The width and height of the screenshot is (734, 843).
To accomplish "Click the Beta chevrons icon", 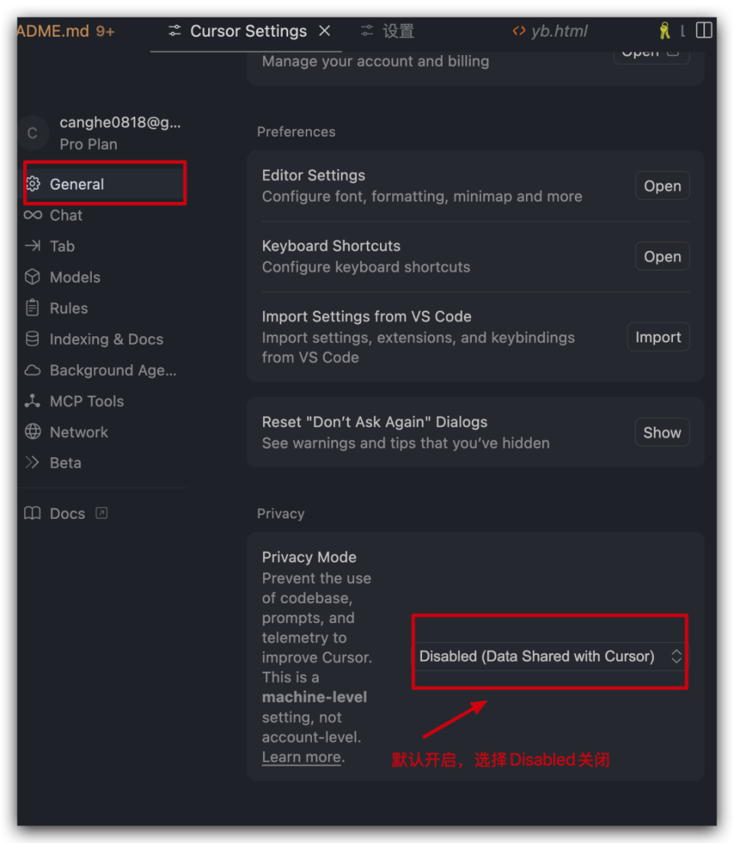I will point(32,462).
